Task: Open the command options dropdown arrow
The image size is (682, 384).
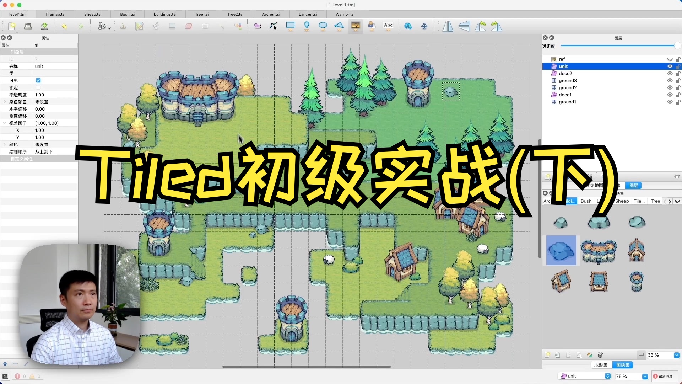Action: click(x=109, y=28)
